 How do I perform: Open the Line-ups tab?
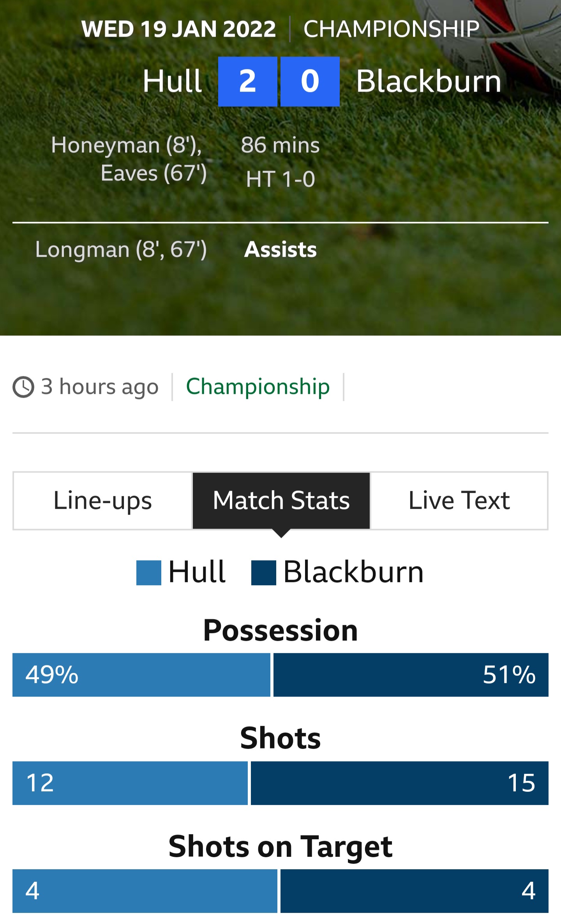102,501
